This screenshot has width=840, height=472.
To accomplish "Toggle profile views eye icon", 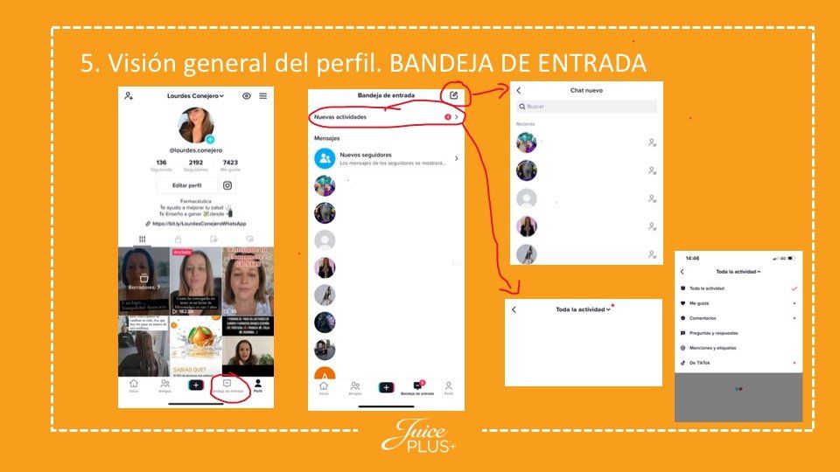I will point(247,96).
